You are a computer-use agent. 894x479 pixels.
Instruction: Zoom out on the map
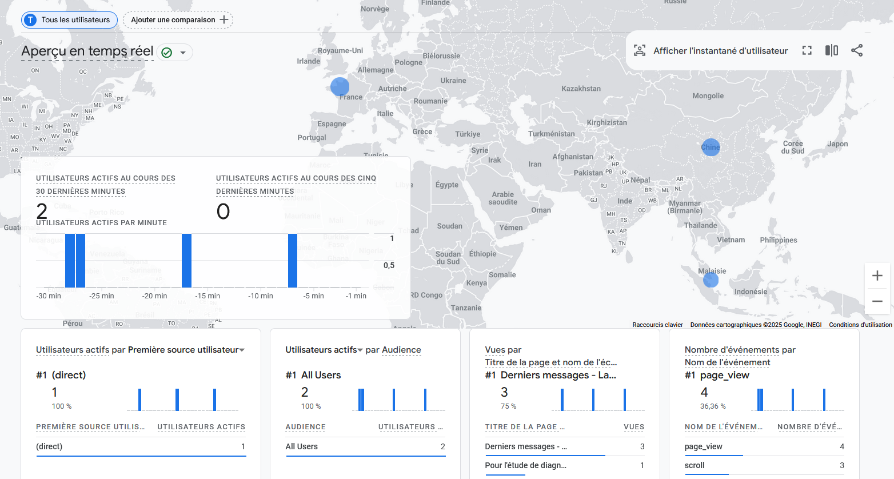tap(877, 301)
